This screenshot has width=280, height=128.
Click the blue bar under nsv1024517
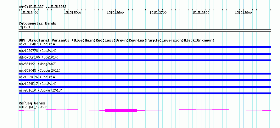pyautogui.click(x=145, y=87)
